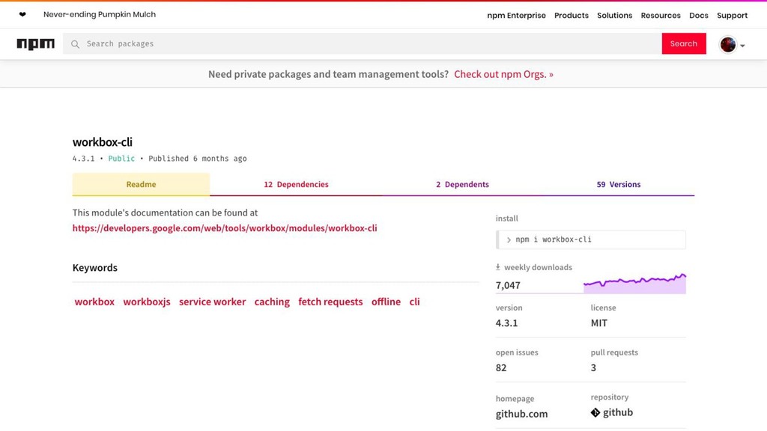Viewport: 767px width, 431px height.
Task: Open the Docs menu item
Action: coord(699,16)
